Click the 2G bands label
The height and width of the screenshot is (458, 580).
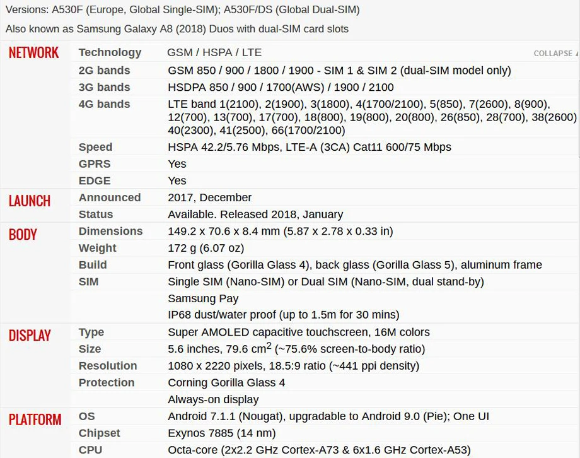pos(104,71)
